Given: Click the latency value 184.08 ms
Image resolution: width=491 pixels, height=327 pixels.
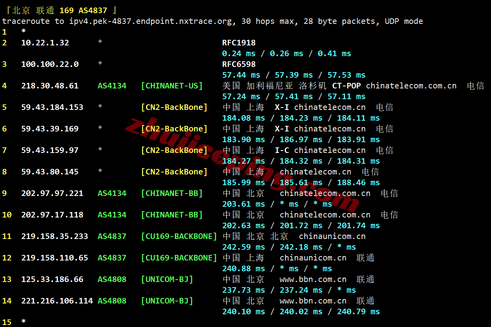Looking at the screenshot, I should tap(244, 118).
